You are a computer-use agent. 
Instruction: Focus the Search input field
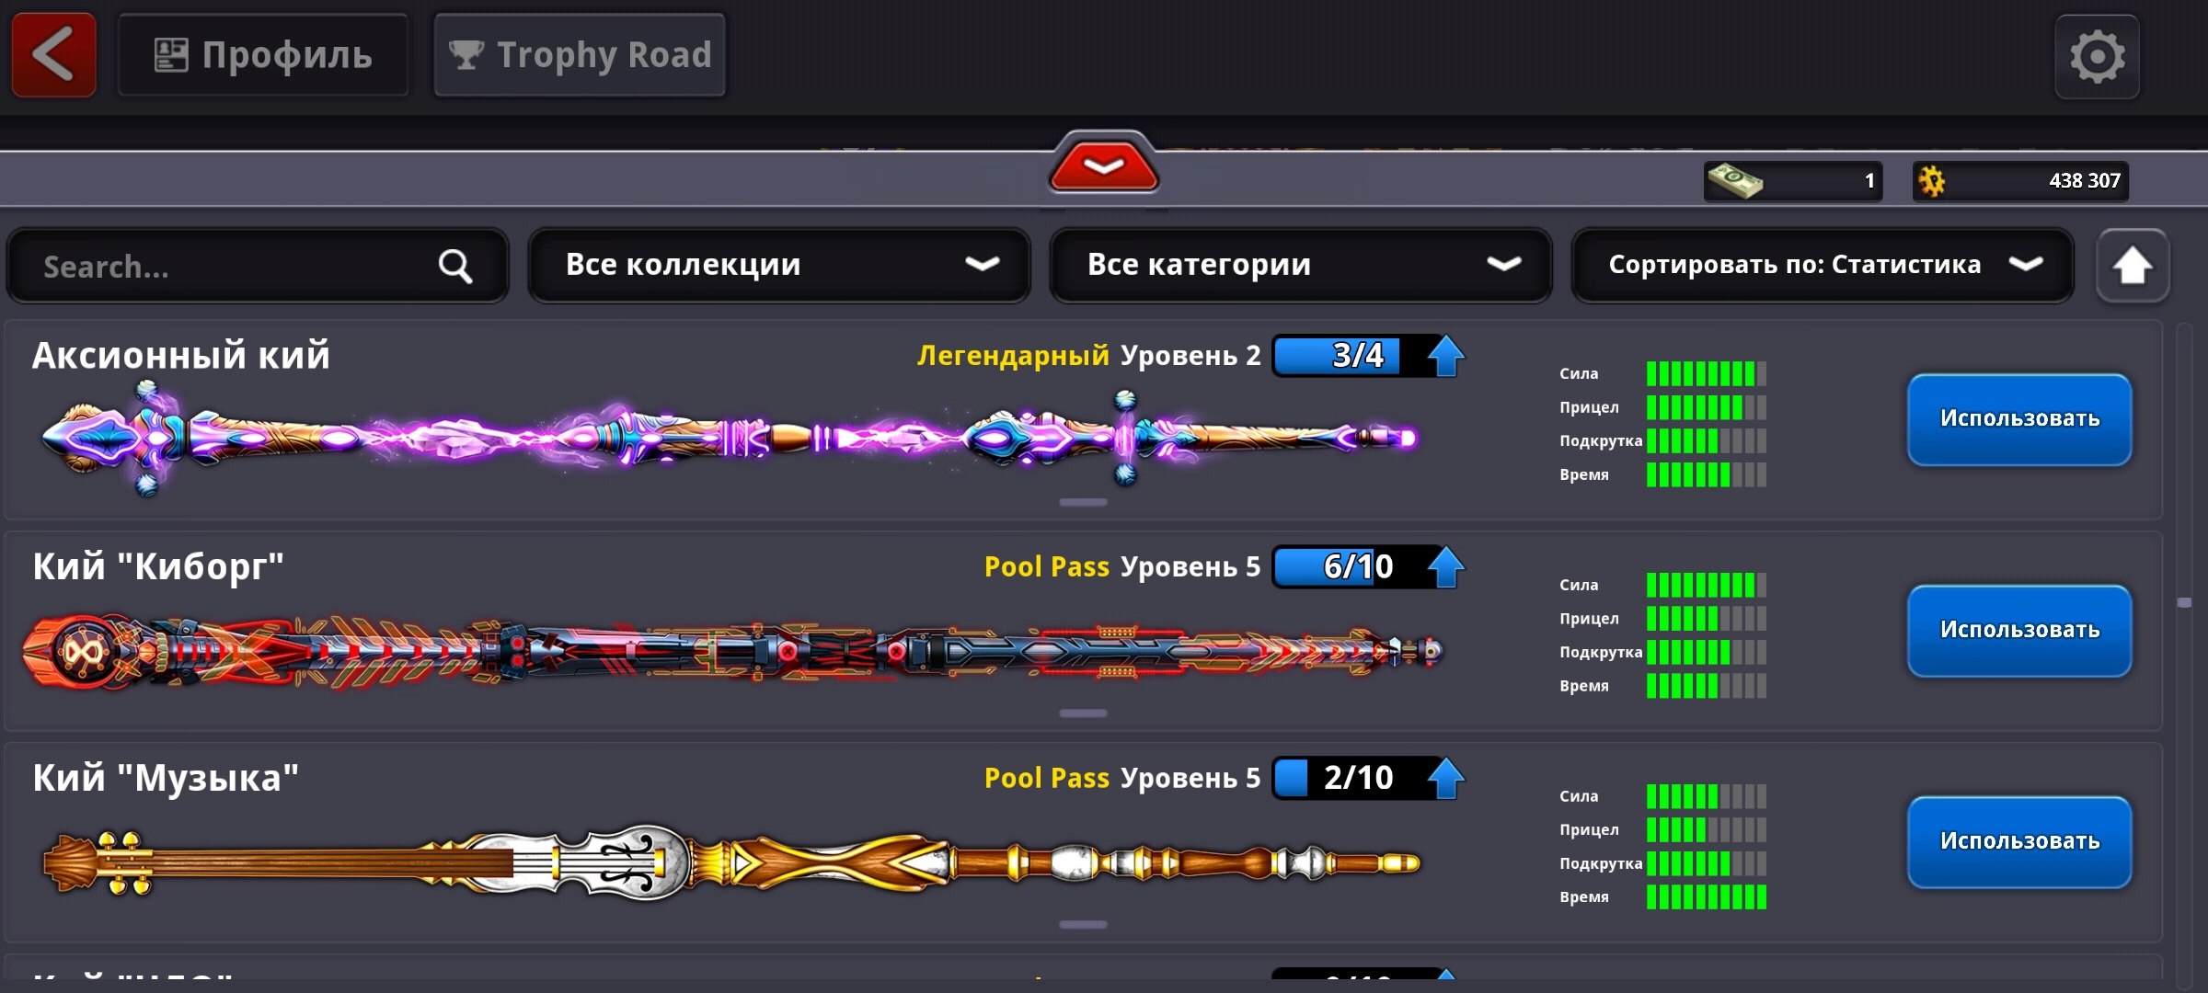click(x=258, y=266)
